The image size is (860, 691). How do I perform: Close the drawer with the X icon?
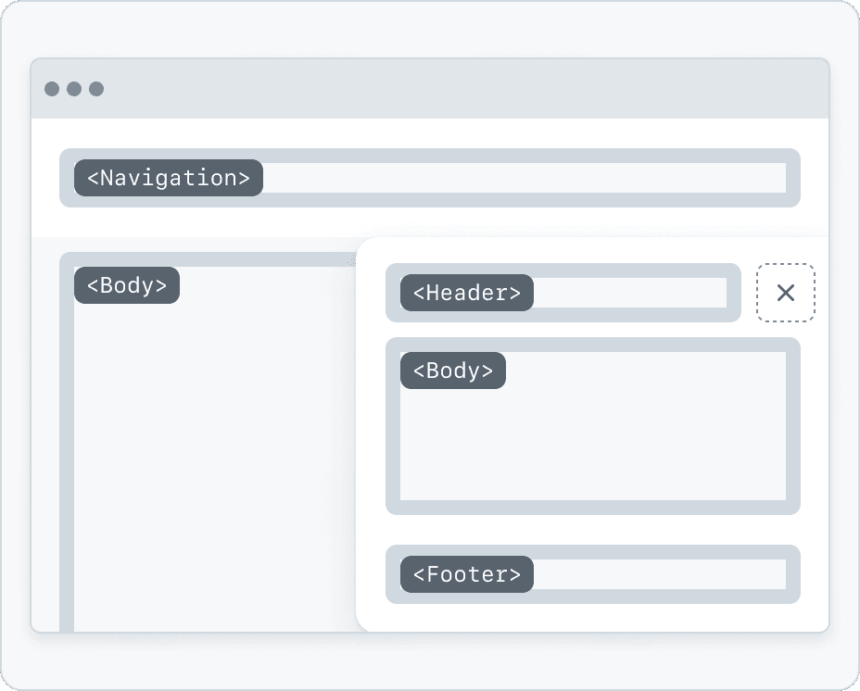(x=786, y=293)
